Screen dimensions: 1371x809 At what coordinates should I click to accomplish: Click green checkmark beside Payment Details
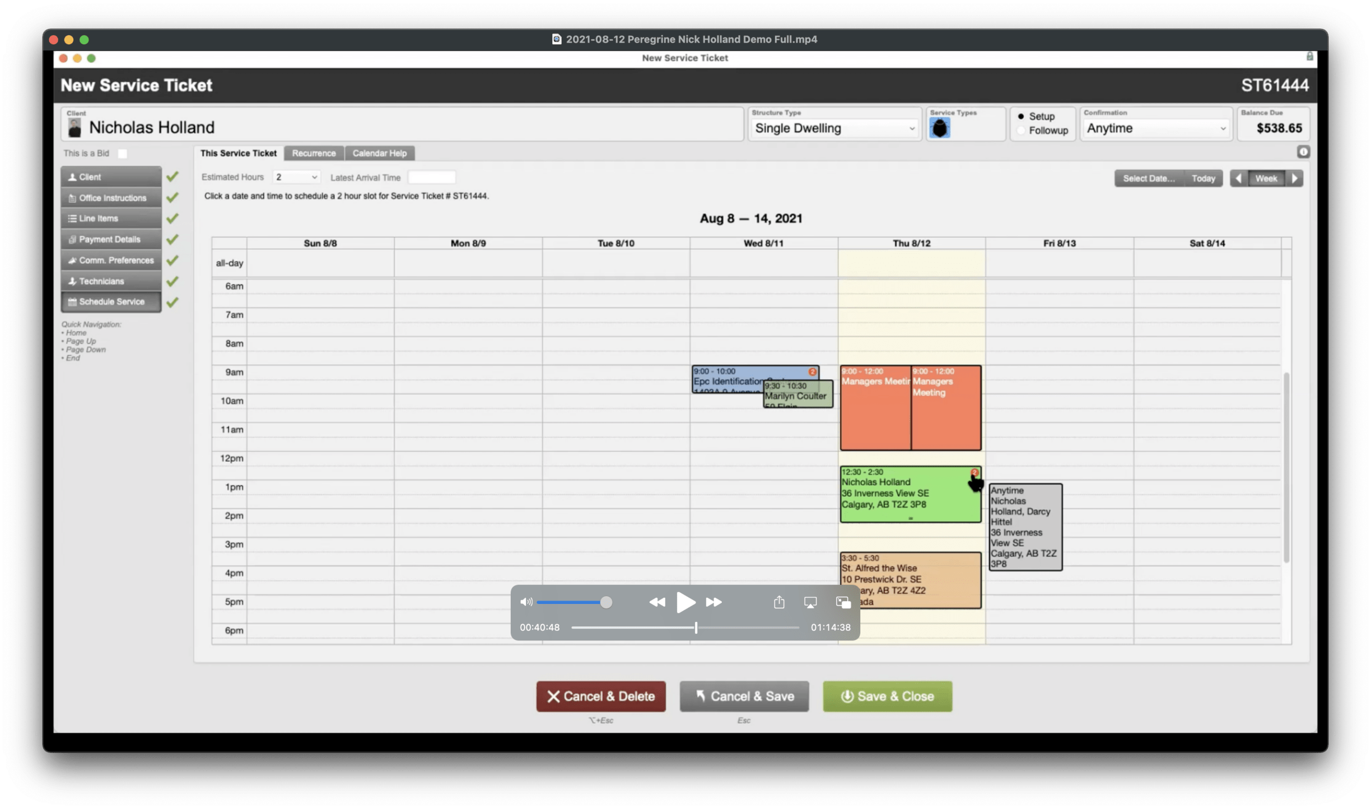[172, 239]
